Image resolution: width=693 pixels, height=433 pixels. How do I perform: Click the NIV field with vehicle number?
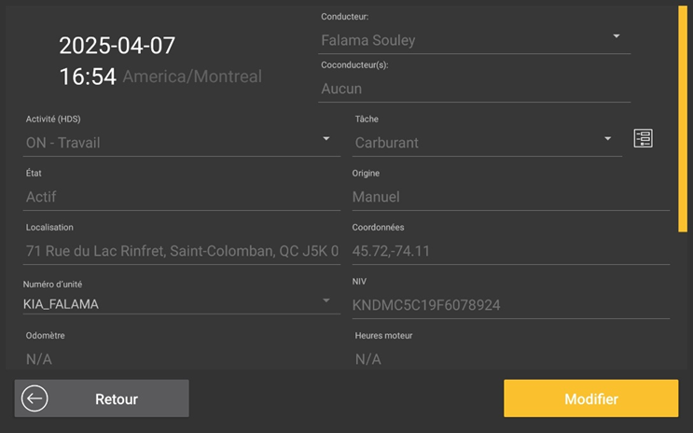509,305
